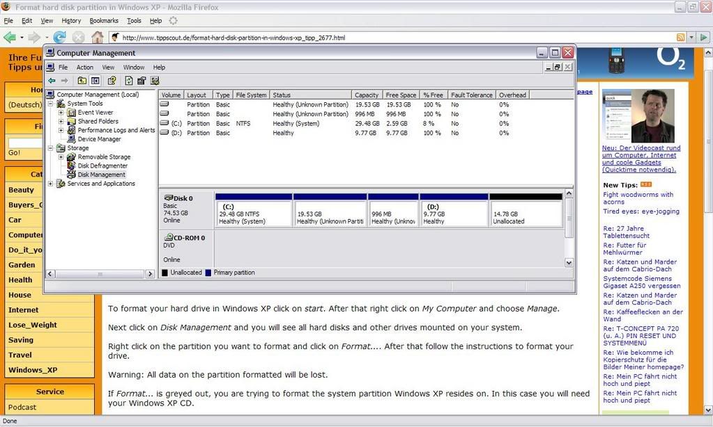713x427 pixels.
Task: Open the Window menu in Computer Management
Action: (x=134, y=67)
